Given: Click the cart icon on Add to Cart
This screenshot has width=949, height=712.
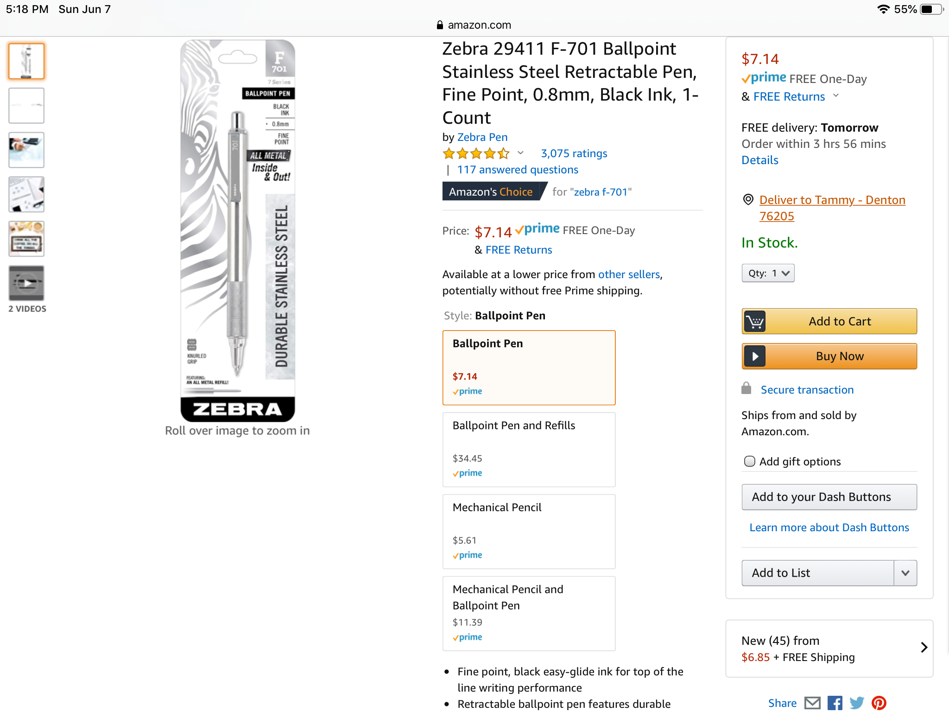Looking at the screenshot, I should tap(755, 321).
